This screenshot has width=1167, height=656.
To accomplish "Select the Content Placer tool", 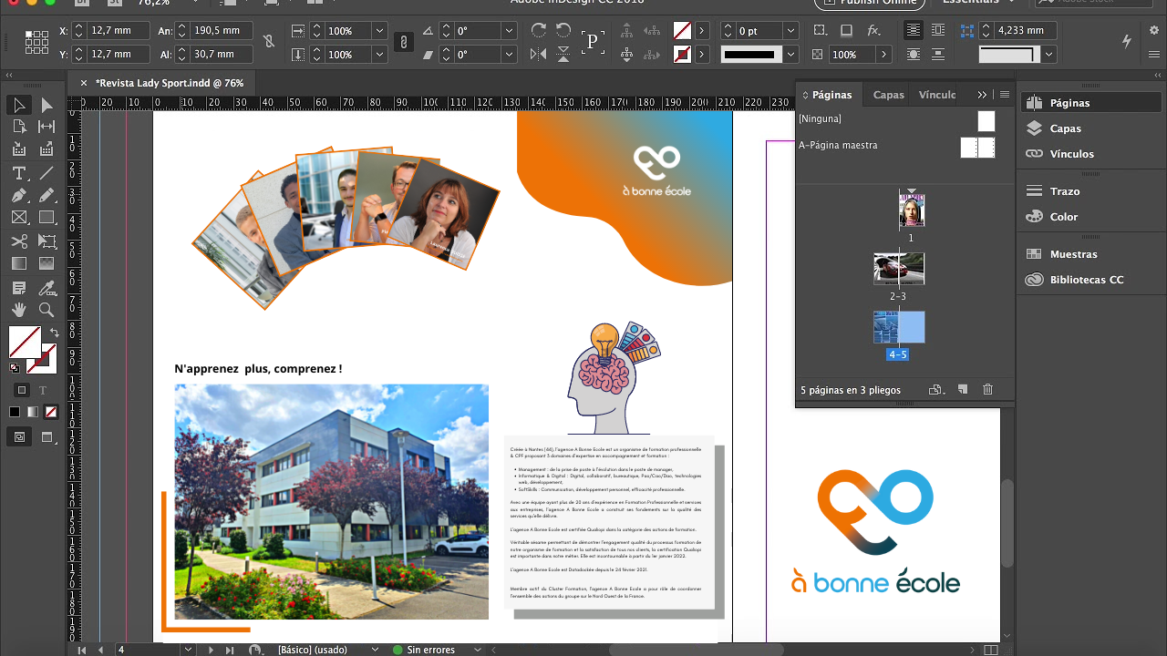I will tap(46, 149).
